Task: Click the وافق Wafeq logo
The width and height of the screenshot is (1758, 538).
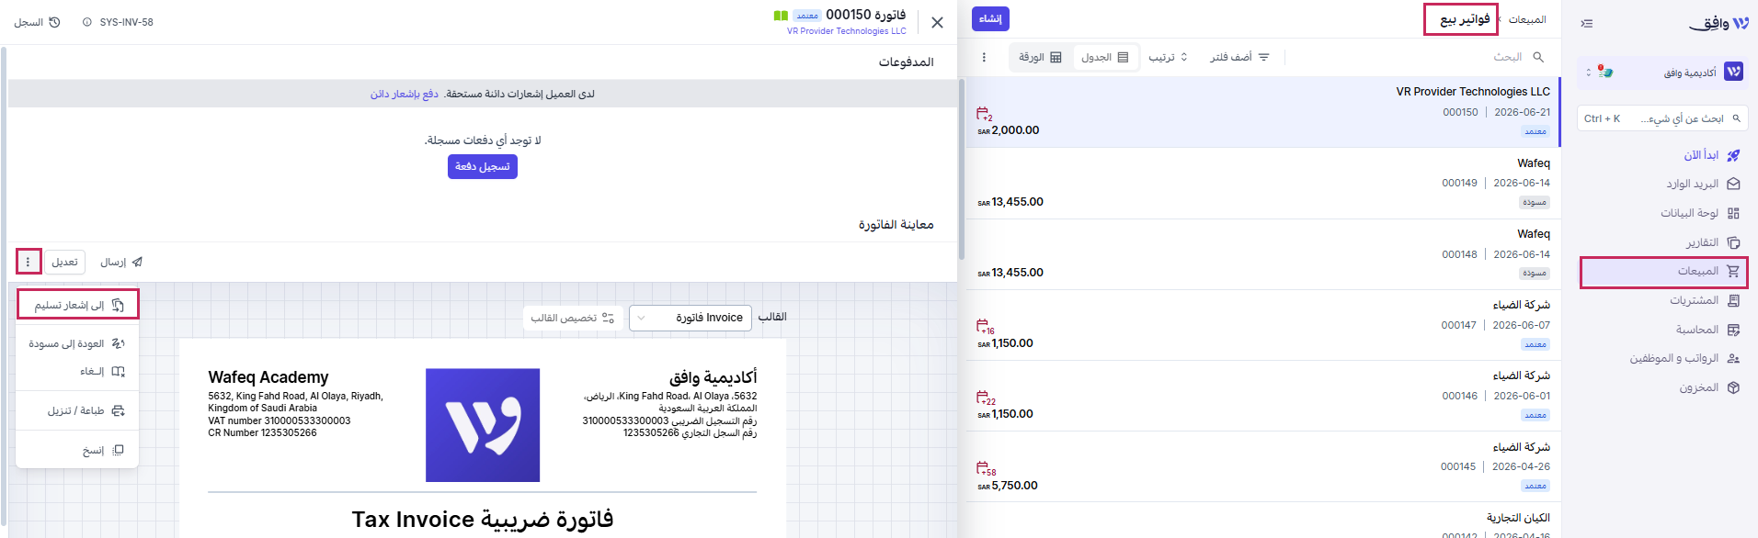Action: coord(1718,23)
